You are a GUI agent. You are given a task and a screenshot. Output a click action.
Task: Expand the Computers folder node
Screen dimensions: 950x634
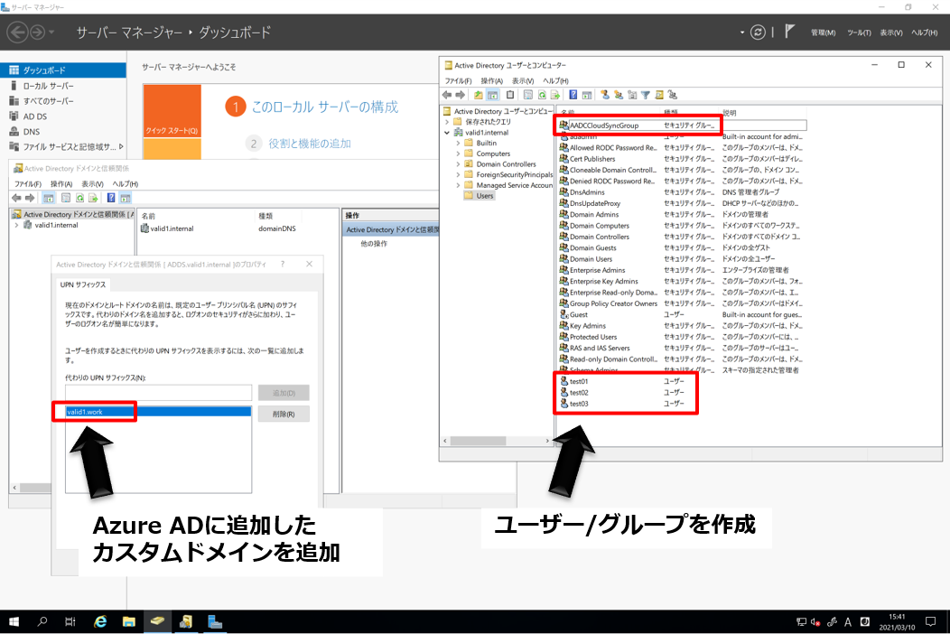(458, 154)
